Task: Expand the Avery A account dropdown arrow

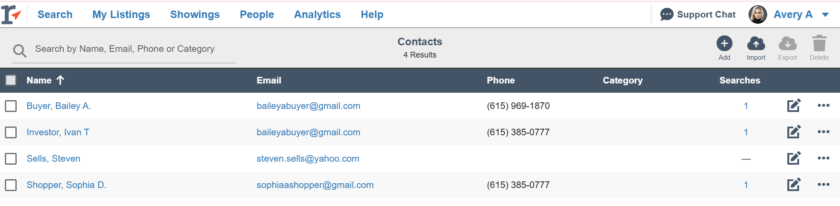Action: coord(826,15)
